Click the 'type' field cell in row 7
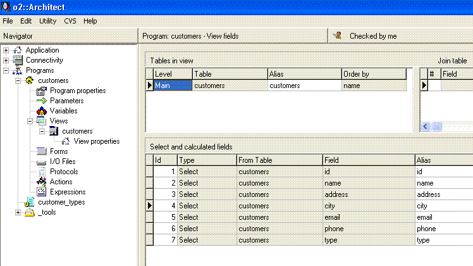Viewport: 473px width, 266px height. pos(369,240)
